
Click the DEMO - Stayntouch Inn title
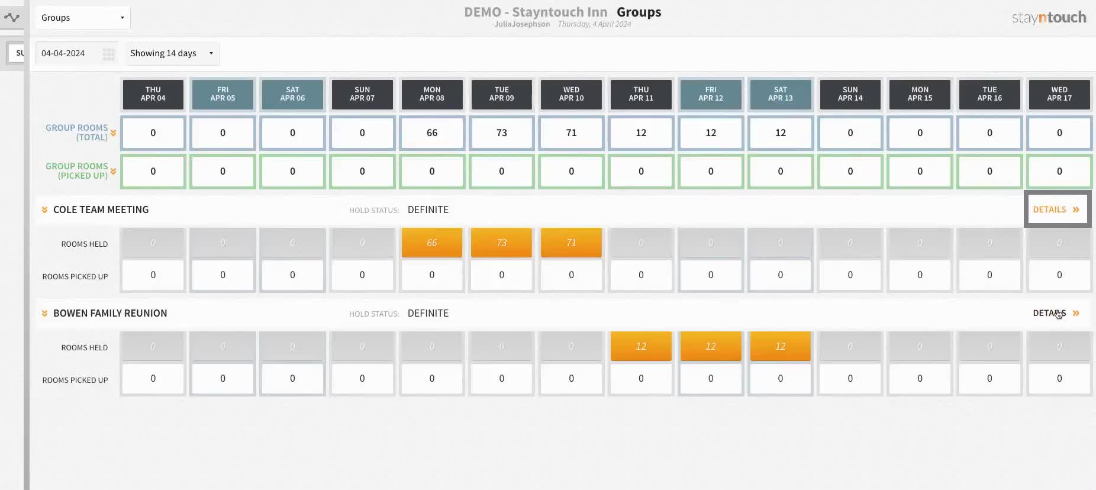[536, 12]
